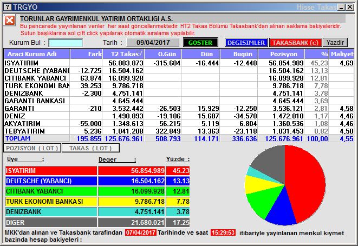358x246 pixels.
Task: Select the AKYATIRIM table row
Action: [179, 123]
